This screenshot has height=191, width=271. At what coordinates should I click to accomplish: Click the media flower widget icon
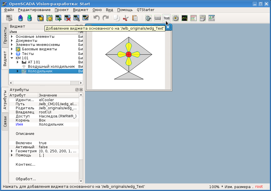pyautogui.click(x=176, y=18)
